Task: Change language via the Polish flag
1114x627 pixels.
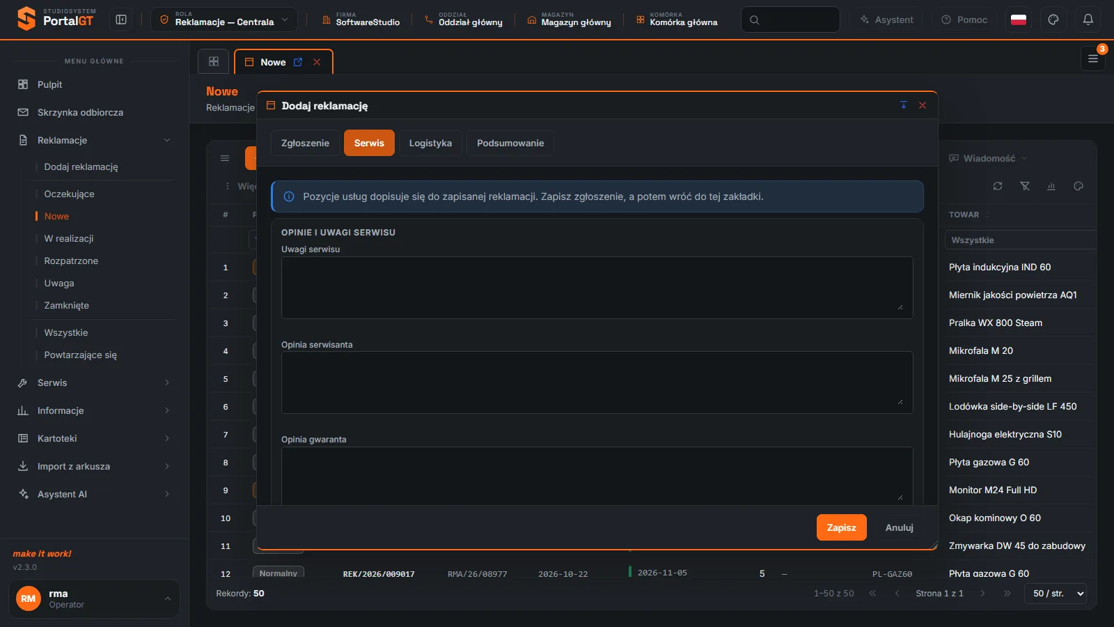Action: click(1019, 20)
